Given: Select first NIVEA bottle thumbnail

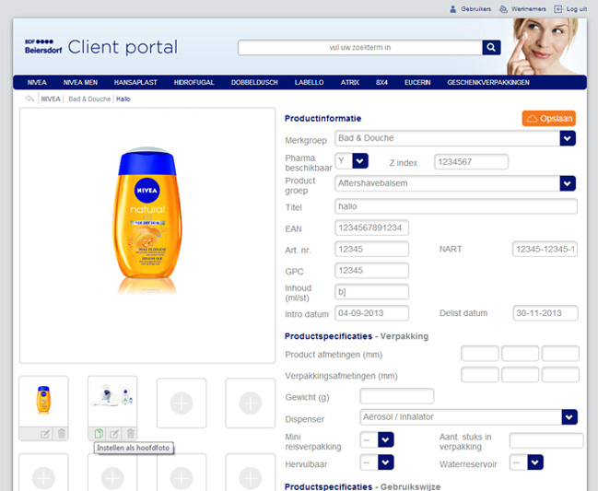Looking at the screenshot, I should click(43, 401).
